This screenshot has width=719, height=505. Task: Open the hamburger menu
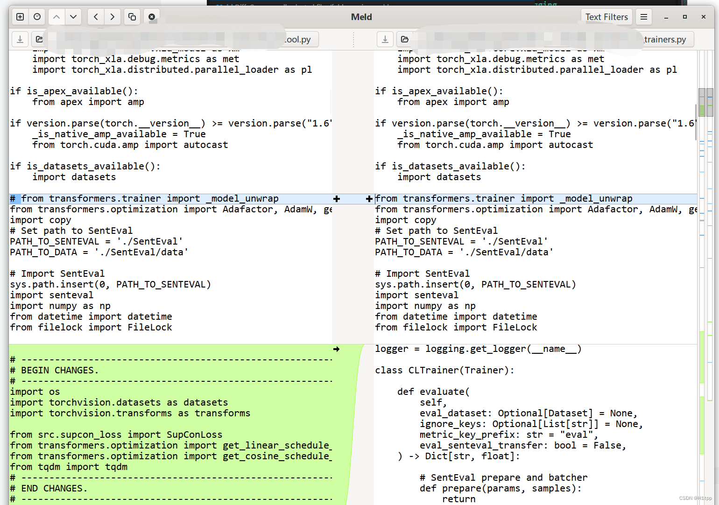644,16
